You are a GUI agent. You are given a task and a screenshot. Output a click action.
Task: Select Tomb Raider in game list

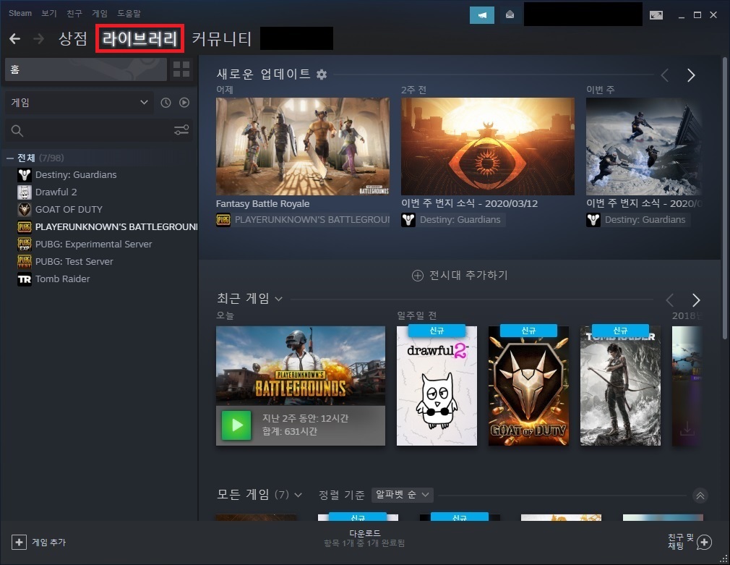pyautogui.click(x=62, y=279)
